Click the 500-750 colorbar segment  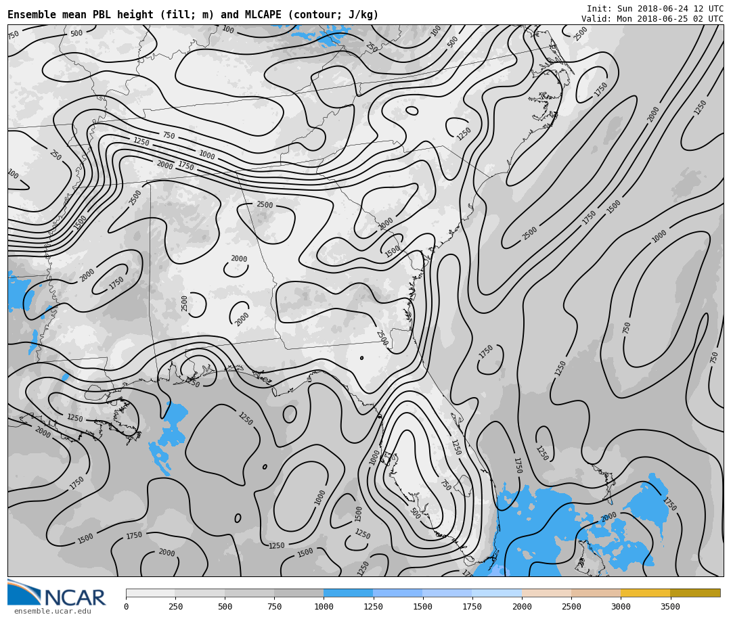click(x=249, y=593)
